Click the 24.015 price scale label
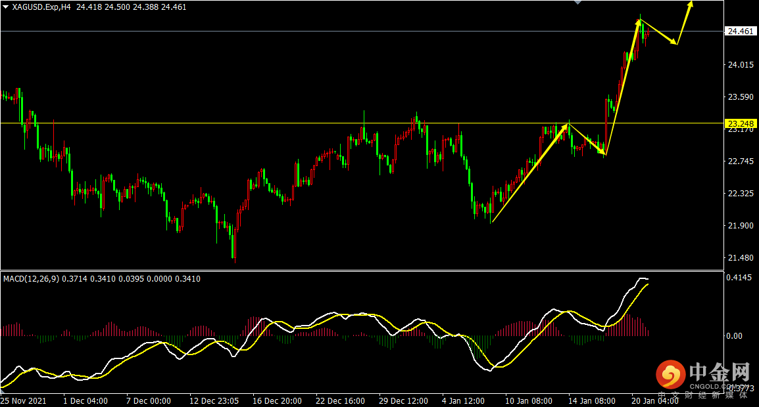 pos(741,64)
